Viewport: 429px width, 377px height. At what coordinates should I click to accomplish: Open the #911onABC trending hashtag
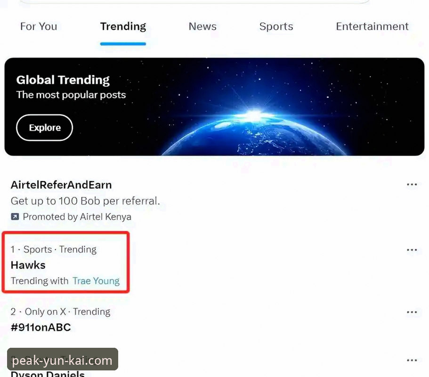(41, 328)
